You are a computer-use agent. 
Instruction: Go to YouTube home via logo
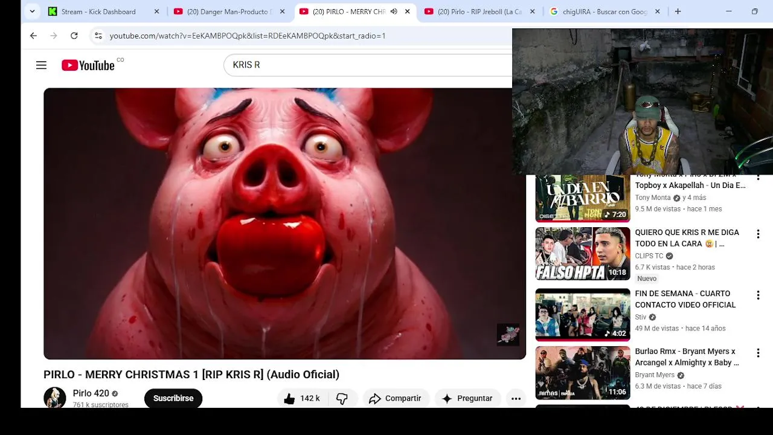coord(88,65)
